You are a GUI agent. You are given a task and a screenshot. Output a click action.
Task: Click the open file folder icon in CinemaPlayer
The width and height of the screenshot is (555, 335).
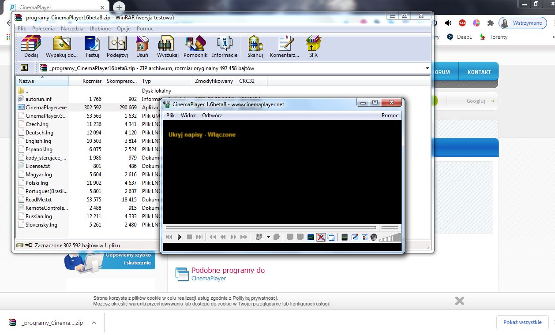point(259,237)
